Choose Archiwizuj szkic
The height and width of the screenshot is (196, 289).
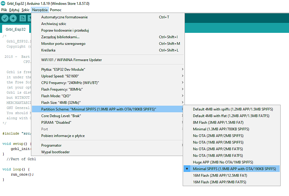pos(108,24)
